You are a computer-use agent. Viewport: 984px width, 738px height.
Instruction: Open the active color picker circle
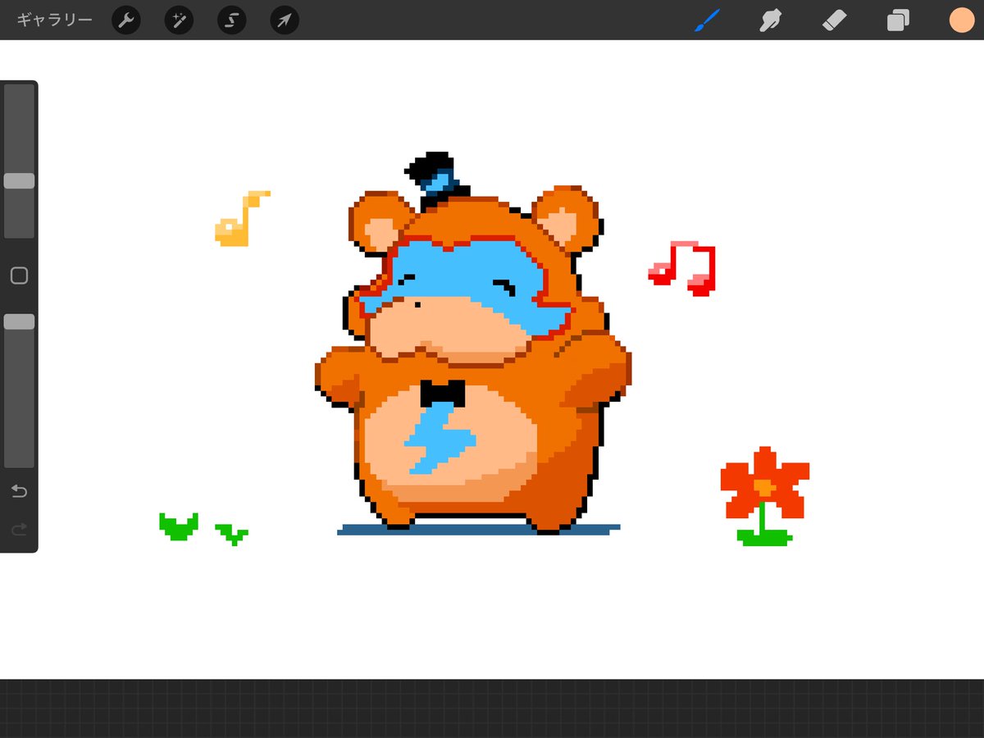[962, 20]
